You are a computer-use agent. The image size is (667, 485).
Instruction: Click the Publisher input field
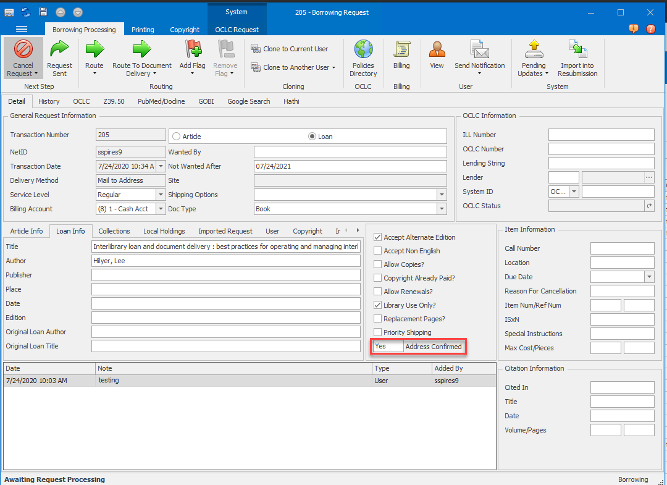(x=225, y=275)
